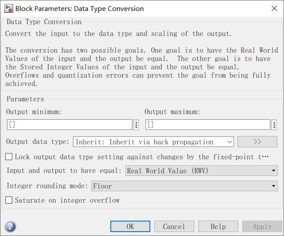Open Output maximum three-dot options button
The height and width of the screenshot is (236, 284).
click(x=274, y=125)
